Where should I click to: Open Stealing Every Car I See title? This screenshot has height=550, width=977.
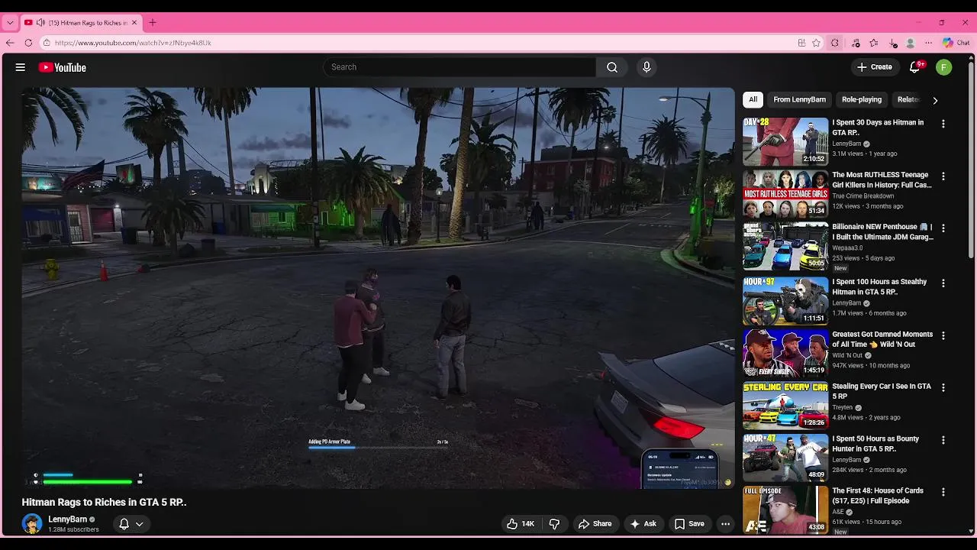882,391
